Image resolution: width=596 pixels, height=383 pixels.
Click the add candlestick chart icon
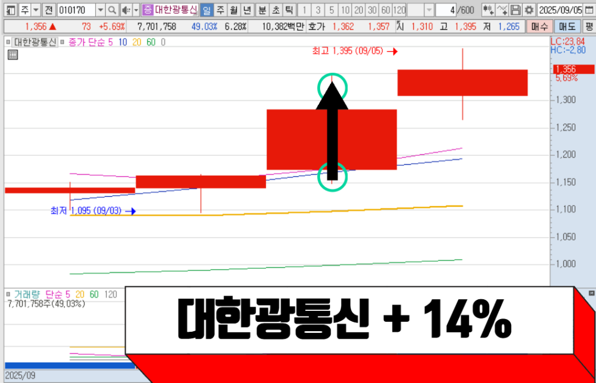(x=488, y=10)
